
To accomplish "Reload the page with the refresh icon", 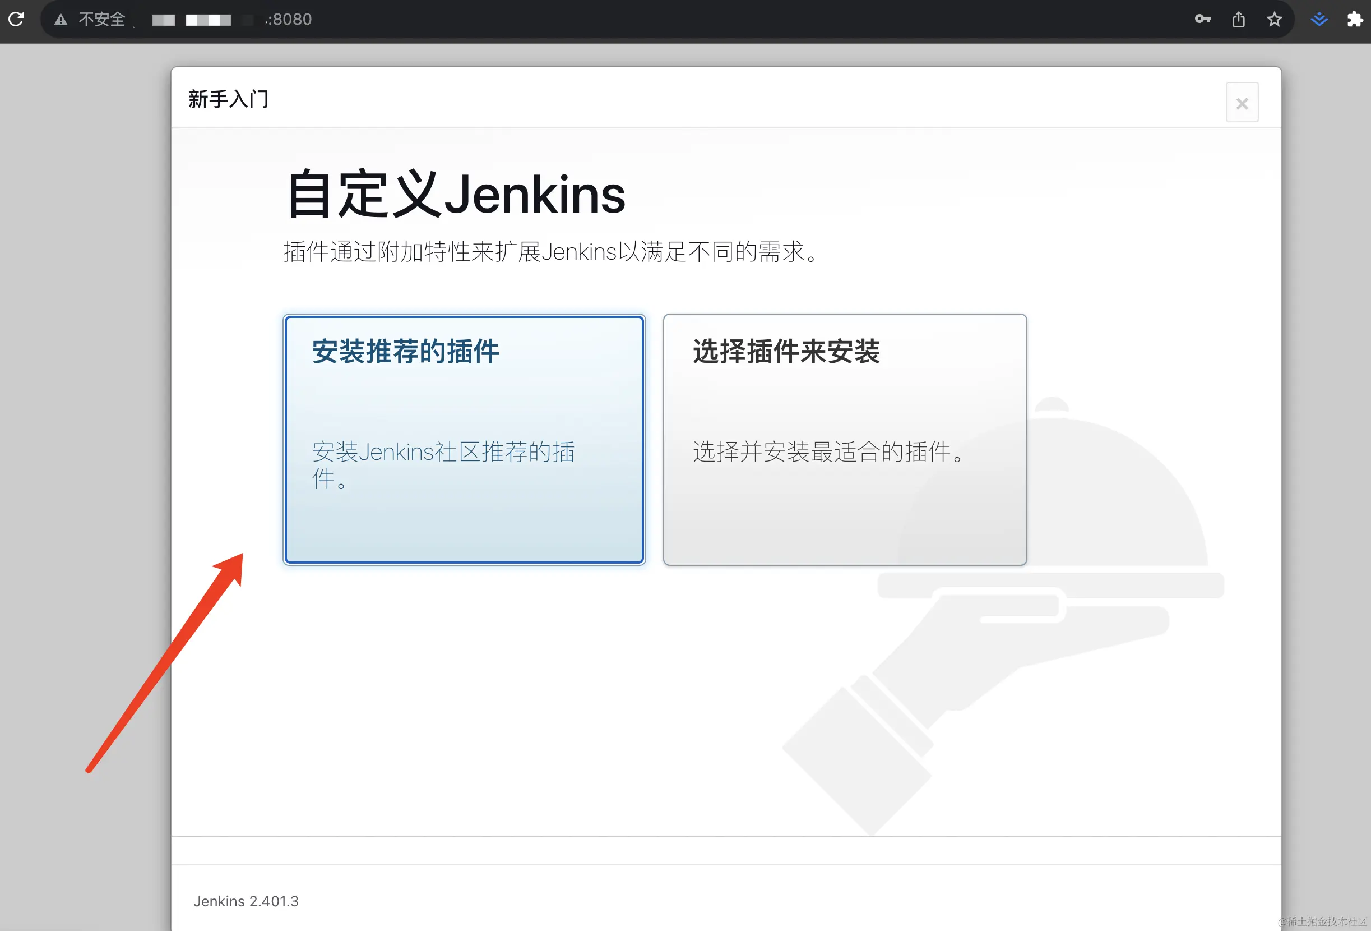I will pyautogui.click(x=16, y=19).
